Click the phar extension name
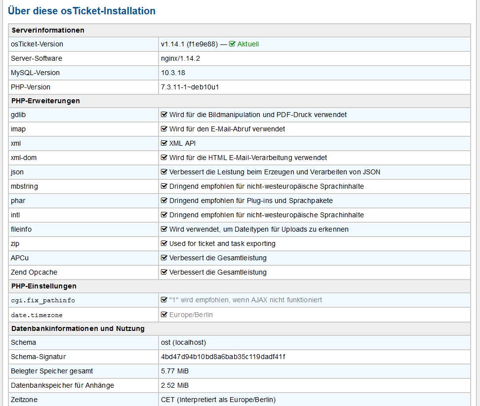 18,201
